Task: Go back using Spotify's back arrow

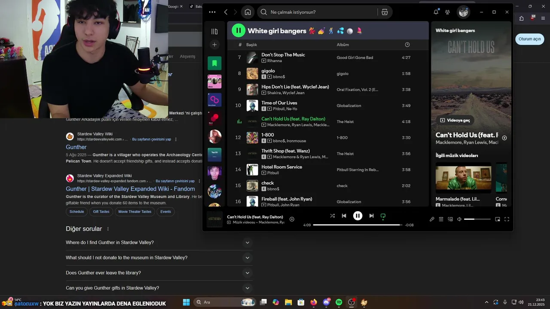Action: pyautogui.click(x=226, y=12)
